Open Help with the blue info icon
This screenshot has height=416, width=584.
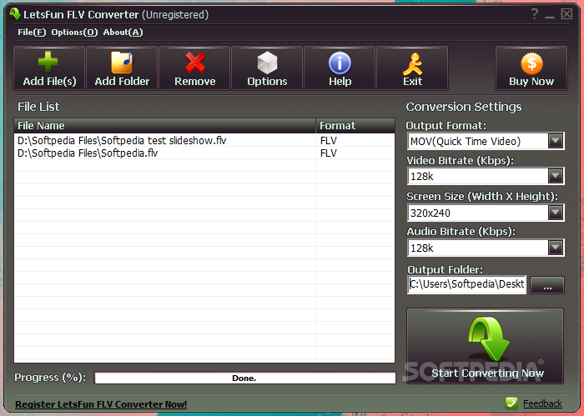click(x=340, y=68)
